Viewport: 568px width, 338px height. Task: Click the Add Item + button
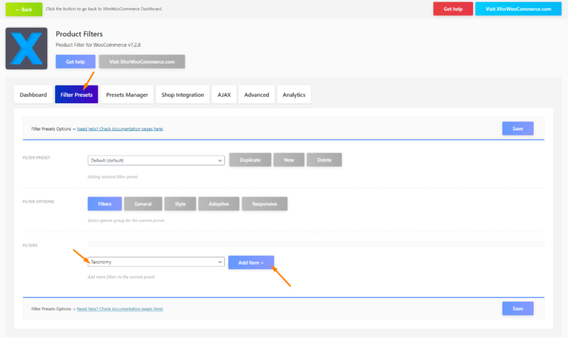pyautogui.click(x=251, y=263)
